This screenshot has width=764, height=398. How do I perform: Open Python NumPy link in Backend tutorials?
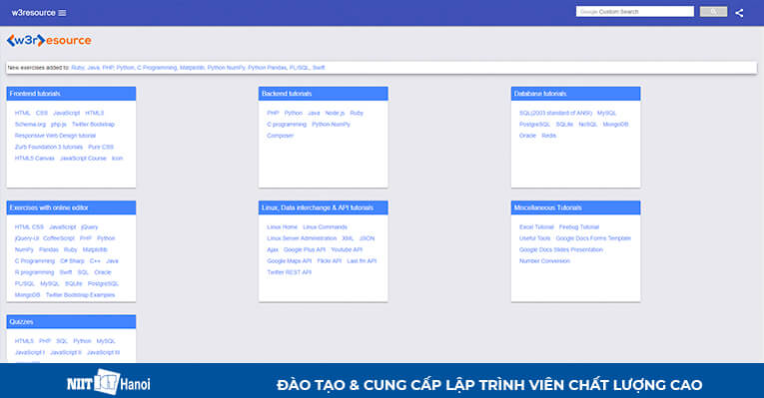point(331,125)
